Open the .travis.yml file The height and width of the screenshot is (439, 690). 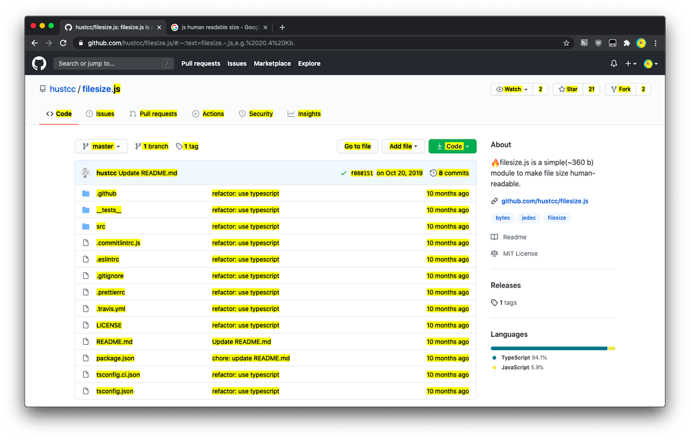[111, 309]
